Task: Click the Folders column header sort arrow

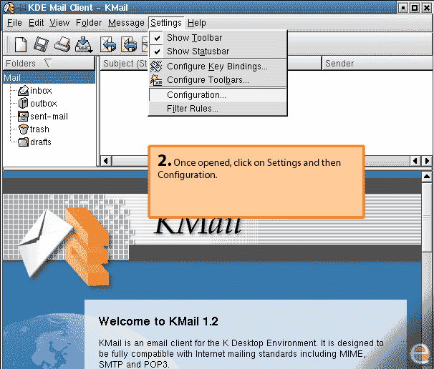Action: (48, 63)
